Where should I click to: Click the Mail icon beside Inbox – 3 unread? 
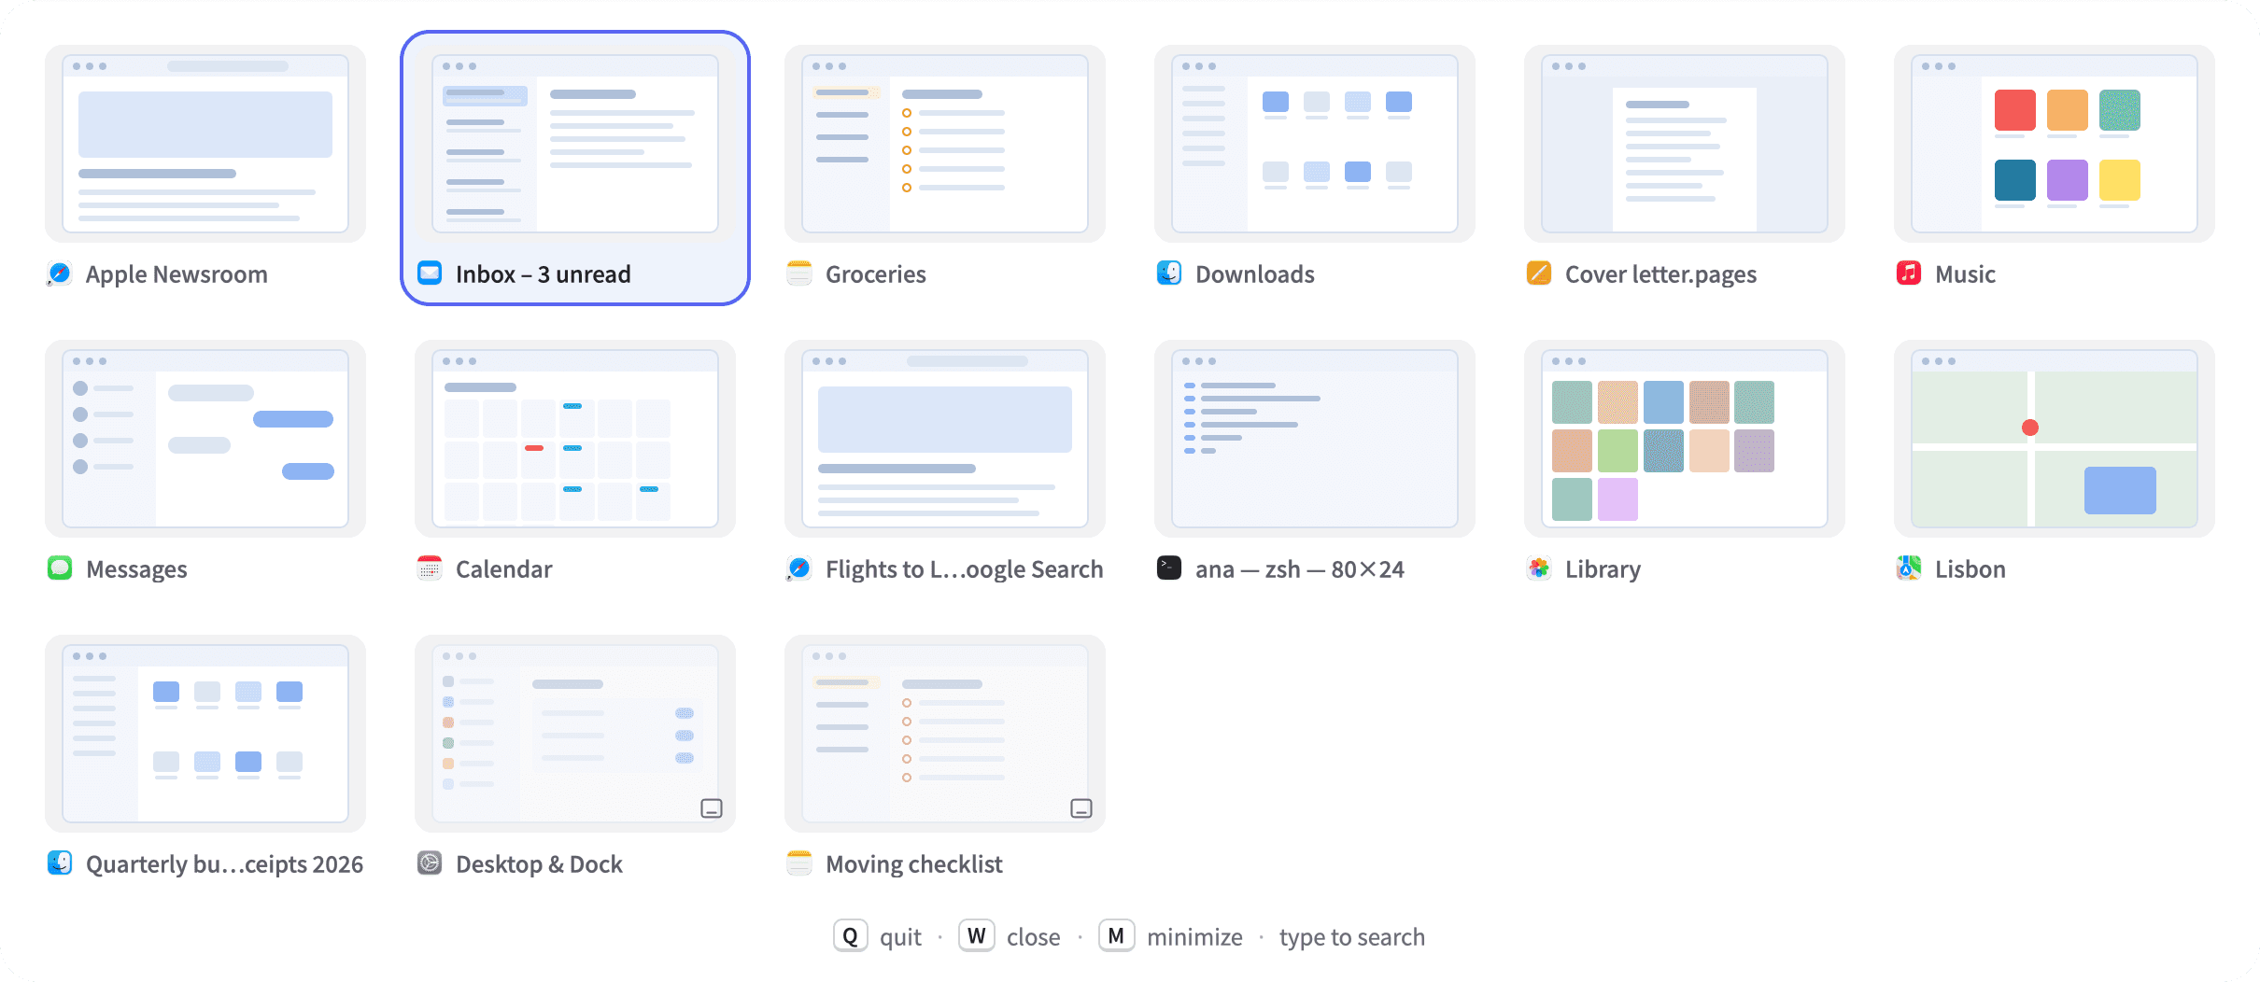coord(430,274)
